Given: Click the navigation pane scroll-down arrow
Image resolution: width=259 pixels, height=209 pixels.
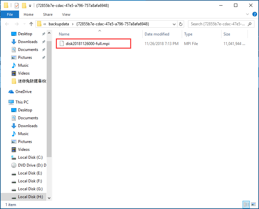Looking at the screenshot, I should [49, 198].
